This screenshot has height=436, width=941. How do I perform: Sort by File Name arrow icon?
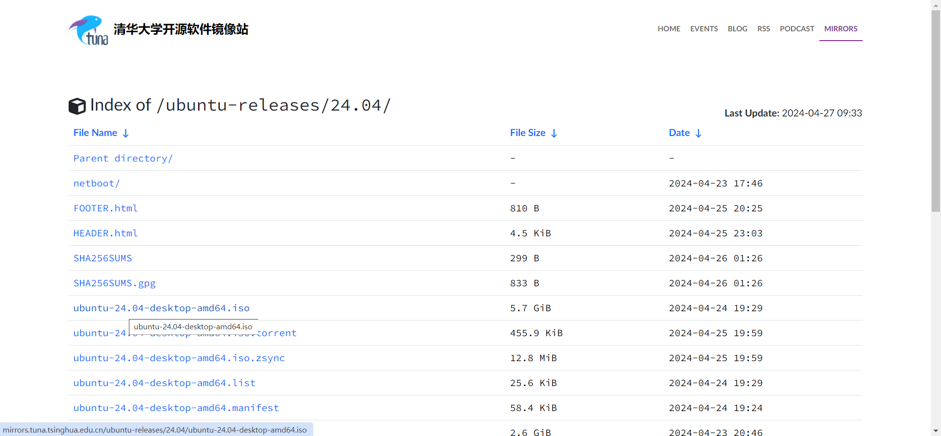coord(126,133)
